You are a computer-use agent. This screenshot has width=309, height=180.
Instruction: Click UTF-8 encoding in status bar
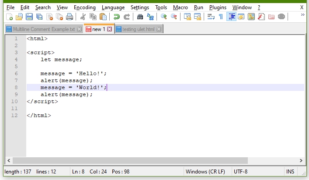point(241,172)
